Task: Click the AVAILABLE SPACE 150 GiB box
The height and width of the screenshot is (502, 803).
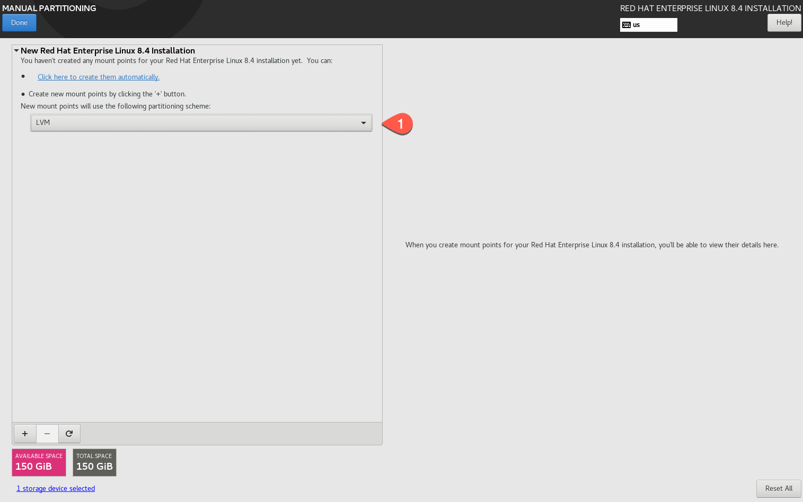Action: click(39, 462)
